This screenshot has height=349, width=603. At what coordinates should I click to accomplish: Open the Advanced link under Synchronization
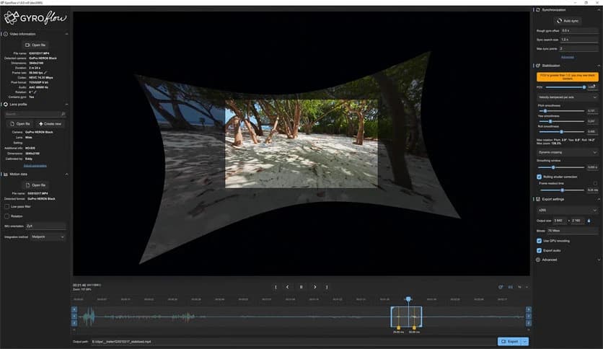coord(568,57)
